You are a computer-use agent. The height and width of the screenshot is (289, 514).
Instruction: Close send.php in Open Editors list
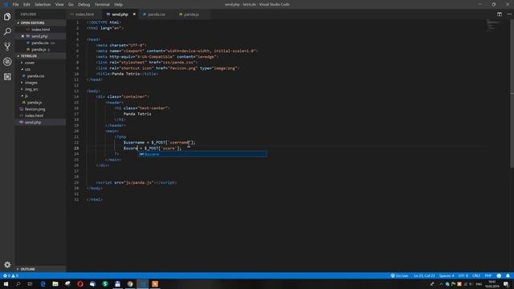click(22, 36)
